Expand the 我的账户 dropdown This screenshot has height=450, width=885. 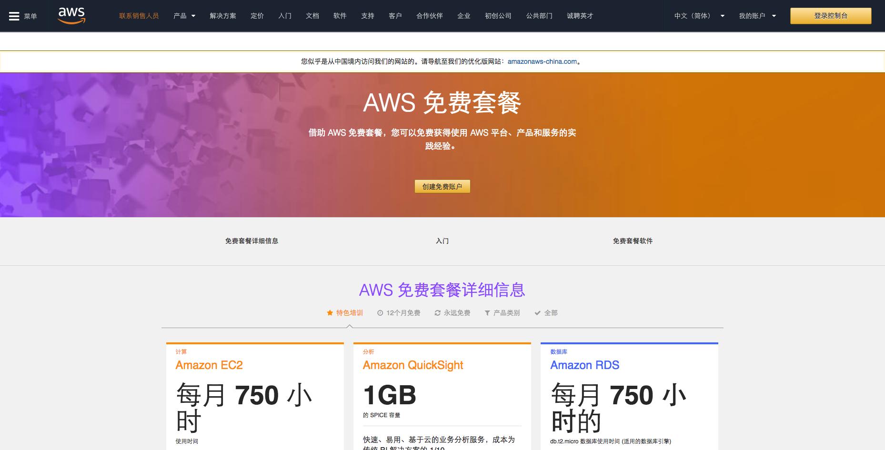click(757, 16)
